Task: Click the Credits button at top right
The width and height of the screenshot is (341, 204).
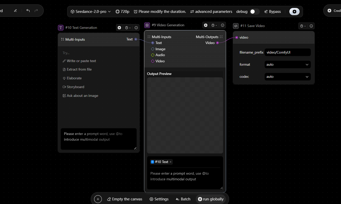Action: click(x=334, y=11)
